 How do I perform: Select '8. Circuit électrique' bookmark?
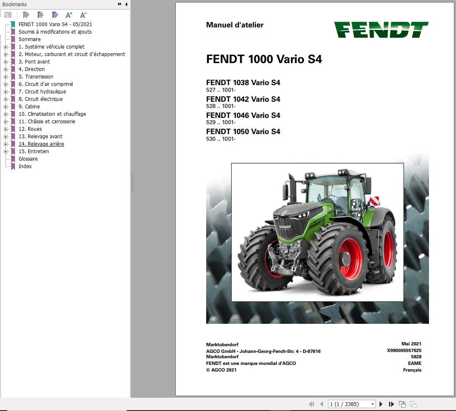pos(41,99)
